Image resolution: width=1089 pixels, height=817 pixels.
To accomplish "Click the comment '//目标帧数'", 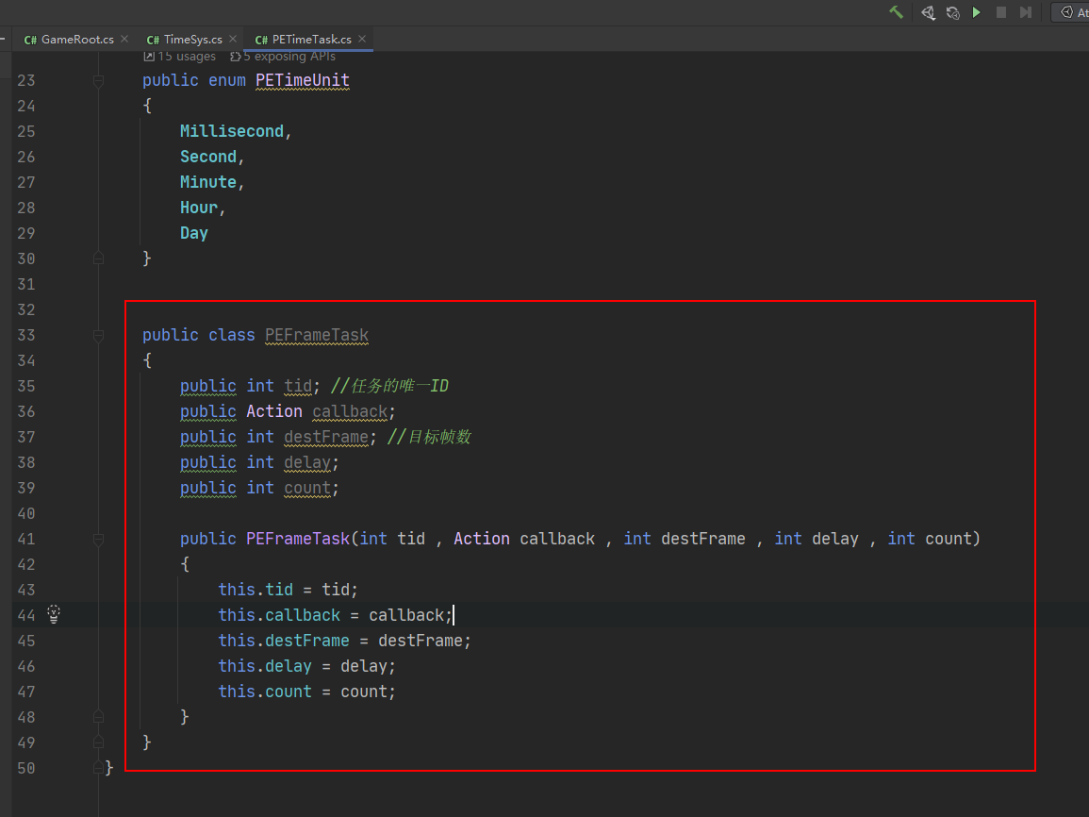I will coord(429,437).
